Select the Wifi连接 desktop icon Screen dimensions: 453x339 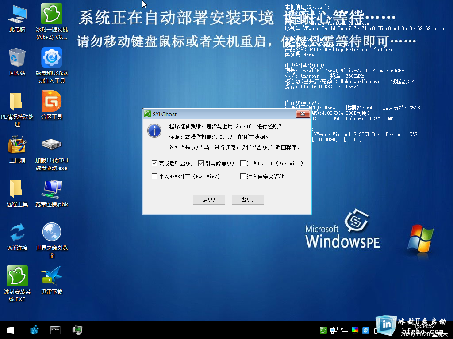pos(17,237)
